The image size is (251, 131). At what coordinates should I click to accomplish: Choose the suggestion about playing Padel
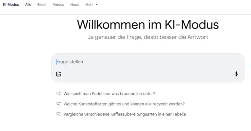[x=109, y=93]
